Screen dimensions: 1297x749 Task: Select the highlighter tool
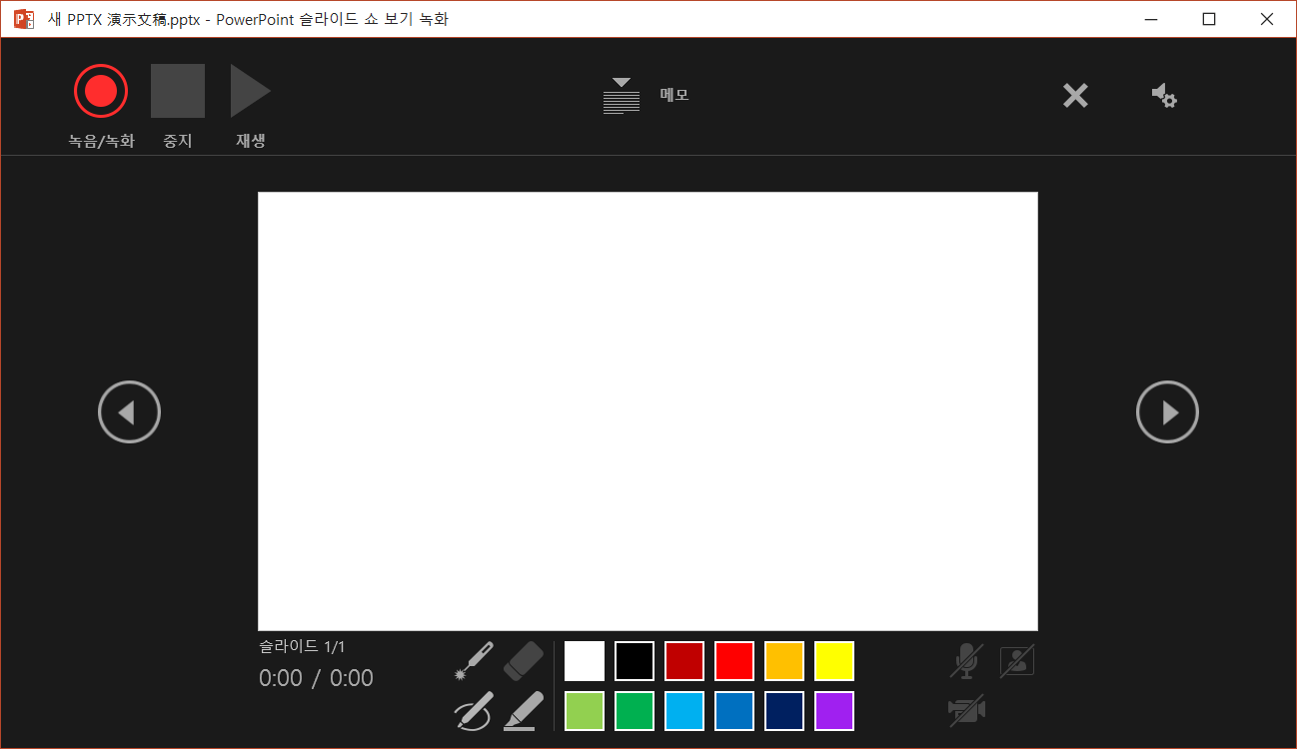coord(524,710)
